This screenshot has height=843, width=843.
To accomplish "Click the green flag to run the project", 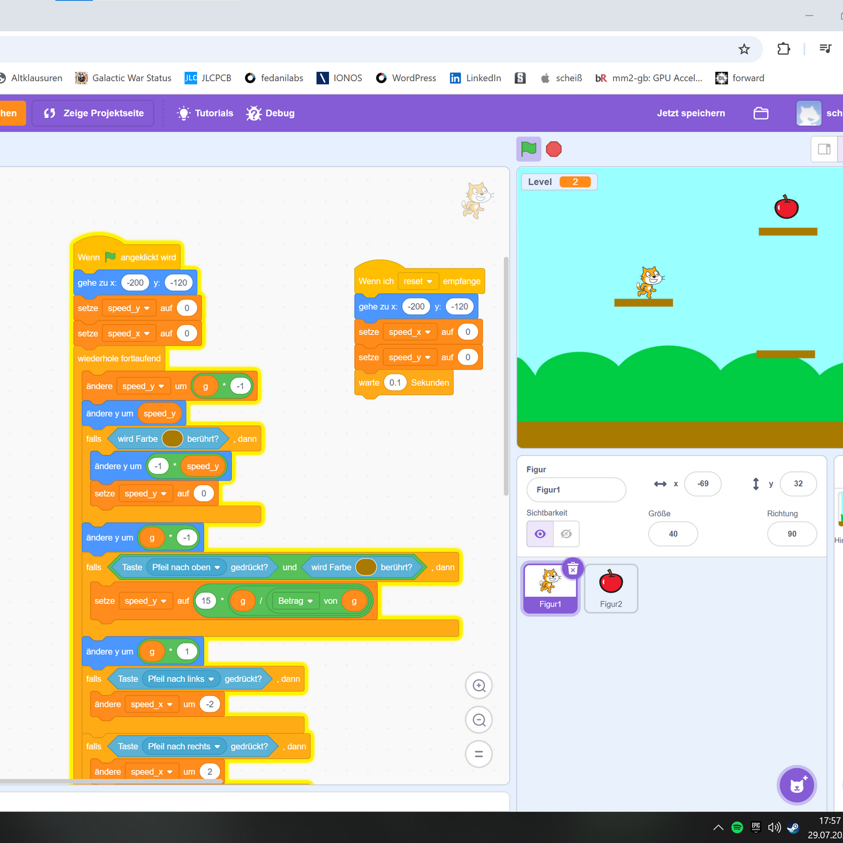I will [x=528, y=149].
